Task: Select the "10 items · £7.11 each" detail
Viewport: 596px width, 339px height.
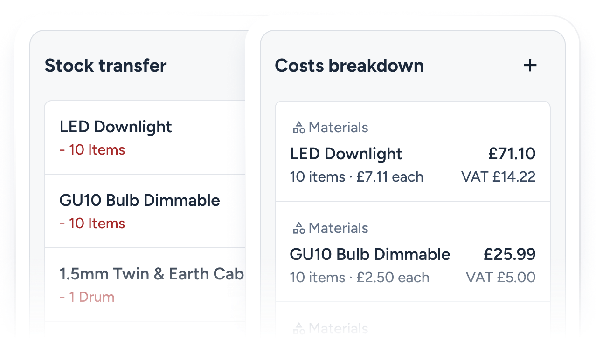Action: pyautogui.click(x=356, y=177)
